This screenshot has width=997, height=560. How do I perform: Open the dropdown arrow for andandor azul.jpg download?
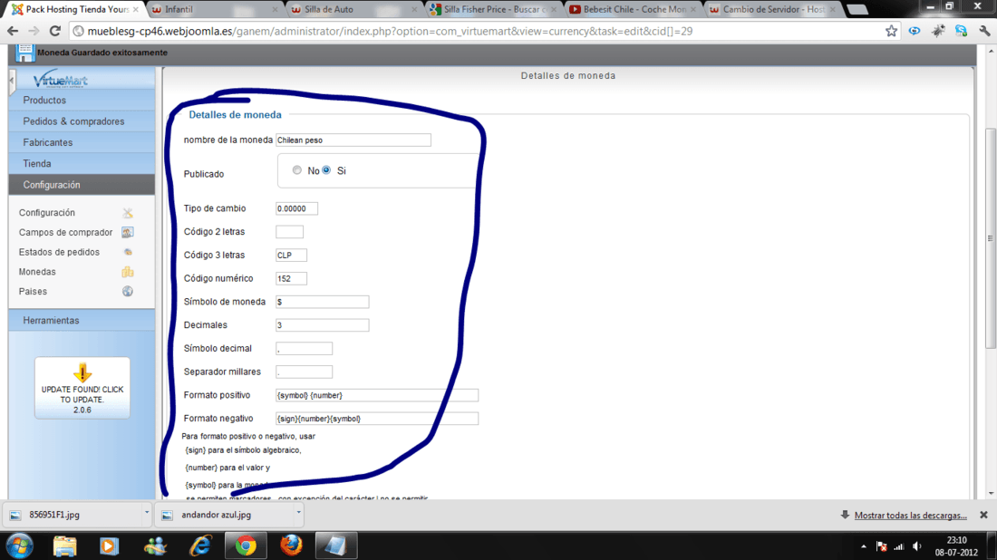click(298, 512)
